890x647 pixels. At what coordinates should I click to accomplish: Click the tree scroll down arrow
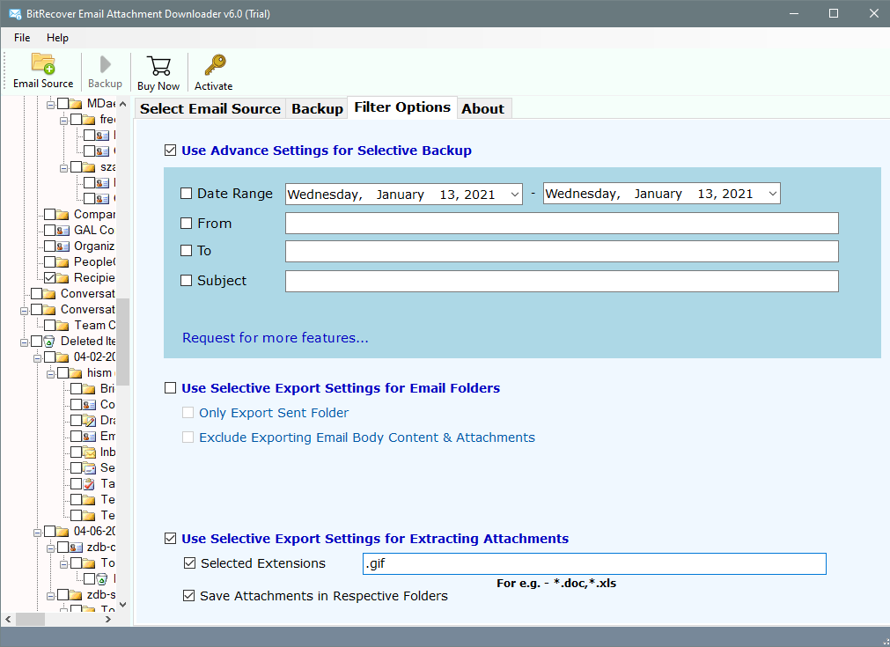(123, 605)
